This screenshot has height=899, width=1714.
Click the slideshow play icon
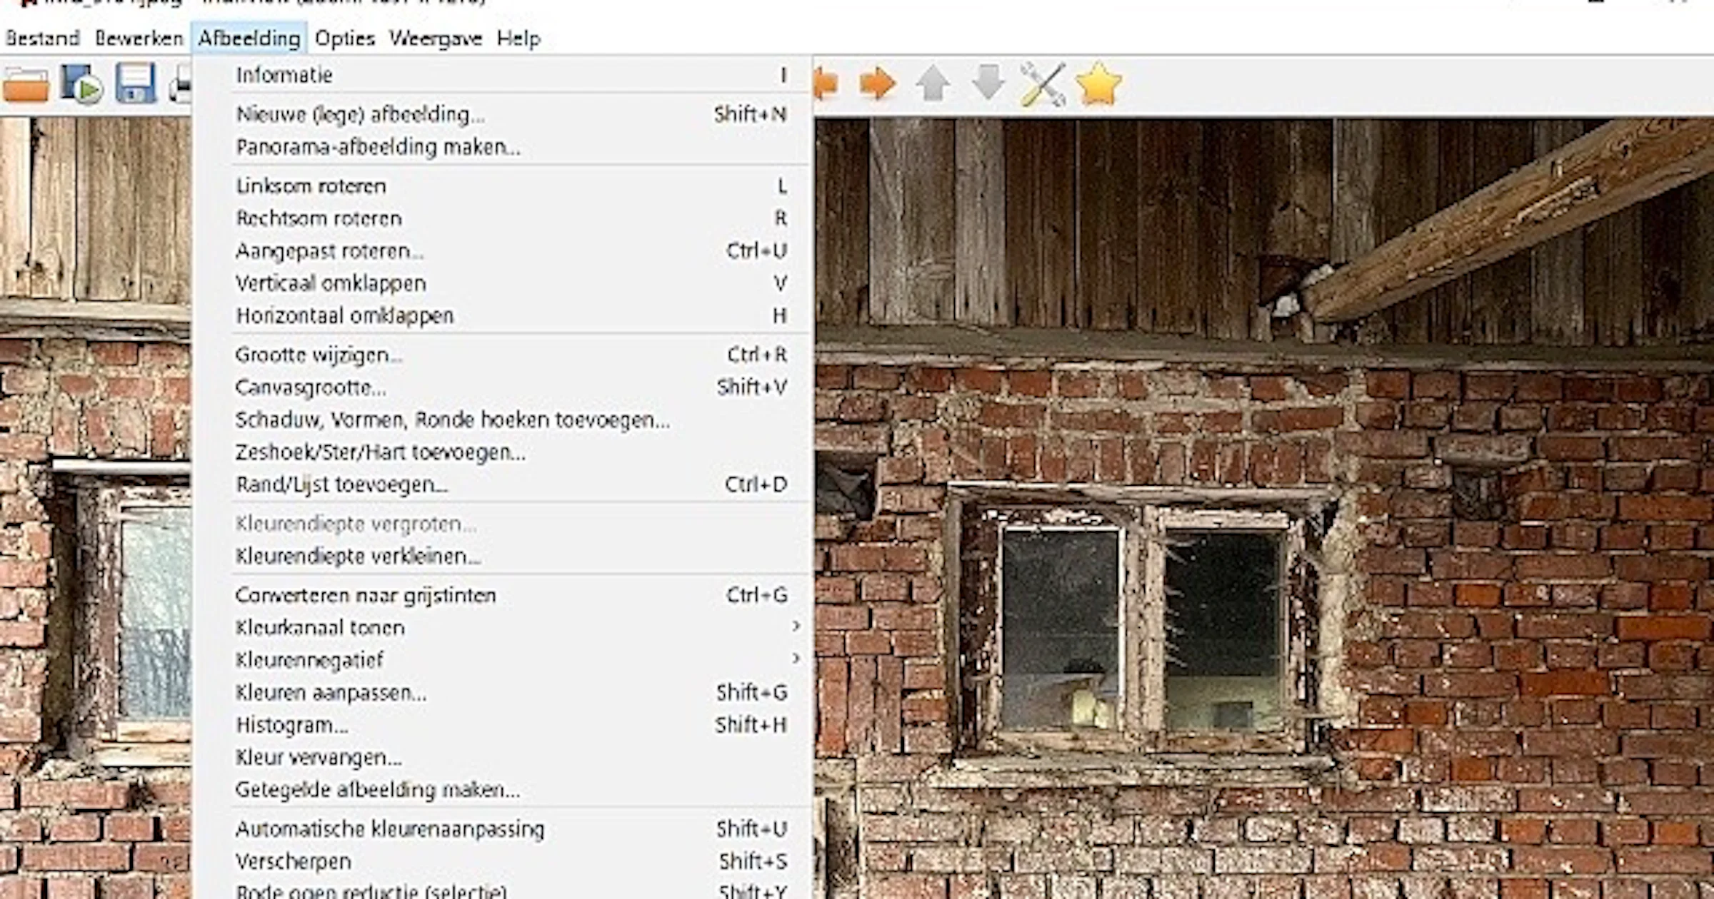[81, 84]
